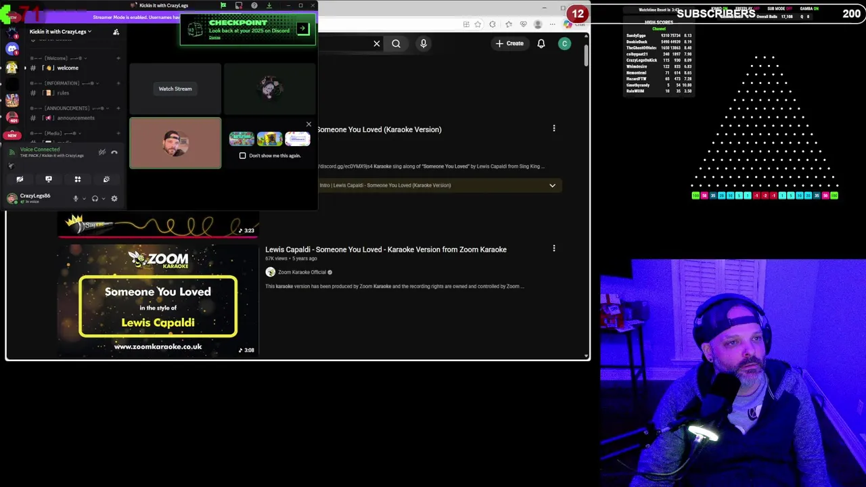Viewport: 866px width, 487px height.
Task: Open Discord help question mark icon
Action: point(254,5)
